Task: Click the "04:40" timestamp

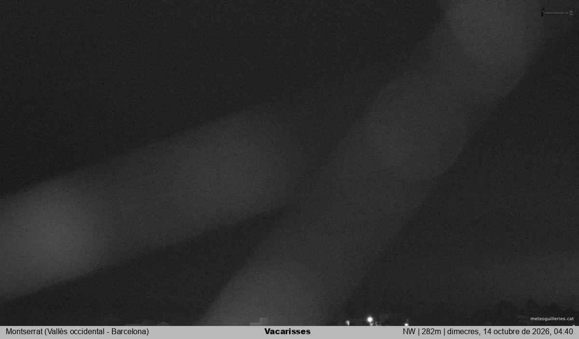Action: pos(565,332)
